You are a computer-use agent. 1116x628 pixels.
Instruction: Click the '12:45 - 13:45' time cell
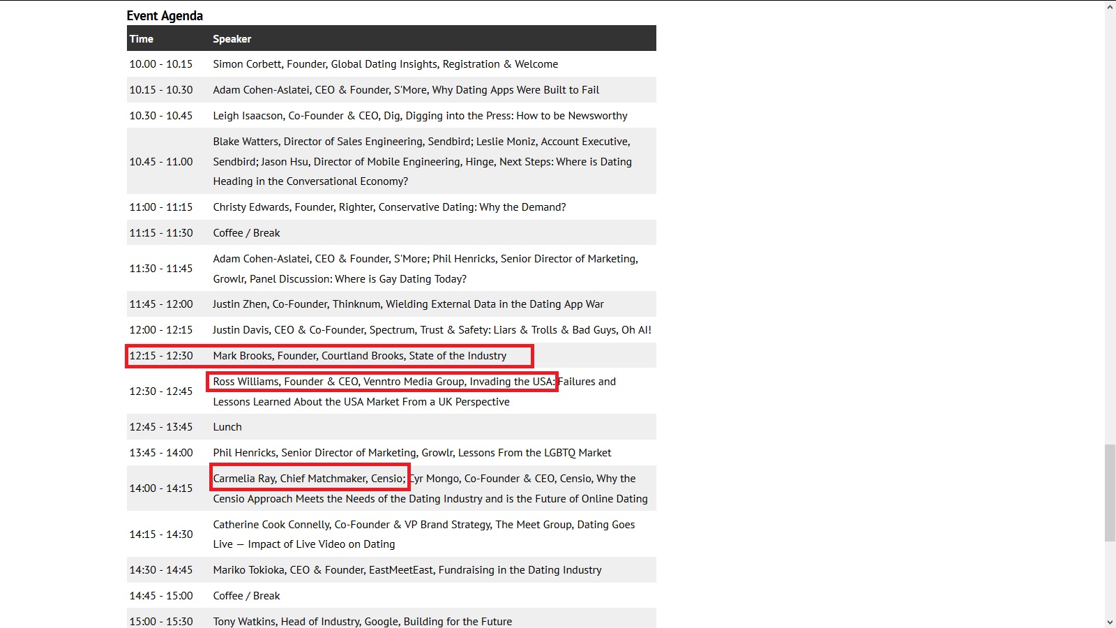coord(161,427)
